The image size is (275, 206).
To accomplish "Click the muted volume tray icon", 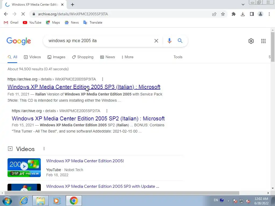I will pyautogui.click(x=248, y=201).
